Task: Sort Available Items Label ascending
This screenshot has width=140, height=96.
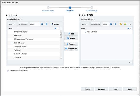Action: [55, 28]
